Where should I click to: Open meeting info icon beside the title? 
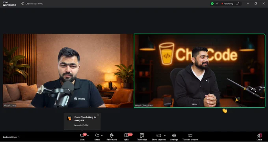[x=22, y=4]
